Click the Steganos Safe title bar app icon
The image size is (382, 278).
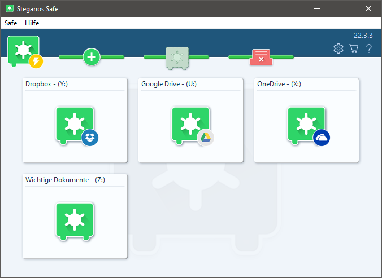[10, 8]
